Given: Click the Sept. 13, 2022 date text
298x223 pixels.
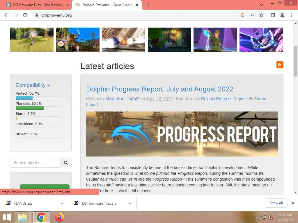Looking at the screenshot, I should tap(159, 99).
